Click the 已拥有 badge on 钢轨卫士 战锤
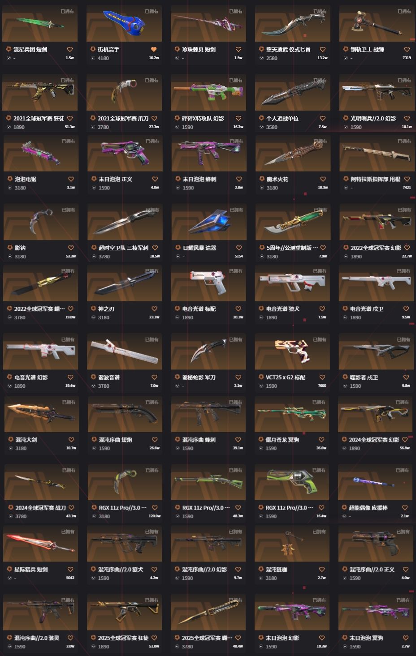 tap(404, 12)
